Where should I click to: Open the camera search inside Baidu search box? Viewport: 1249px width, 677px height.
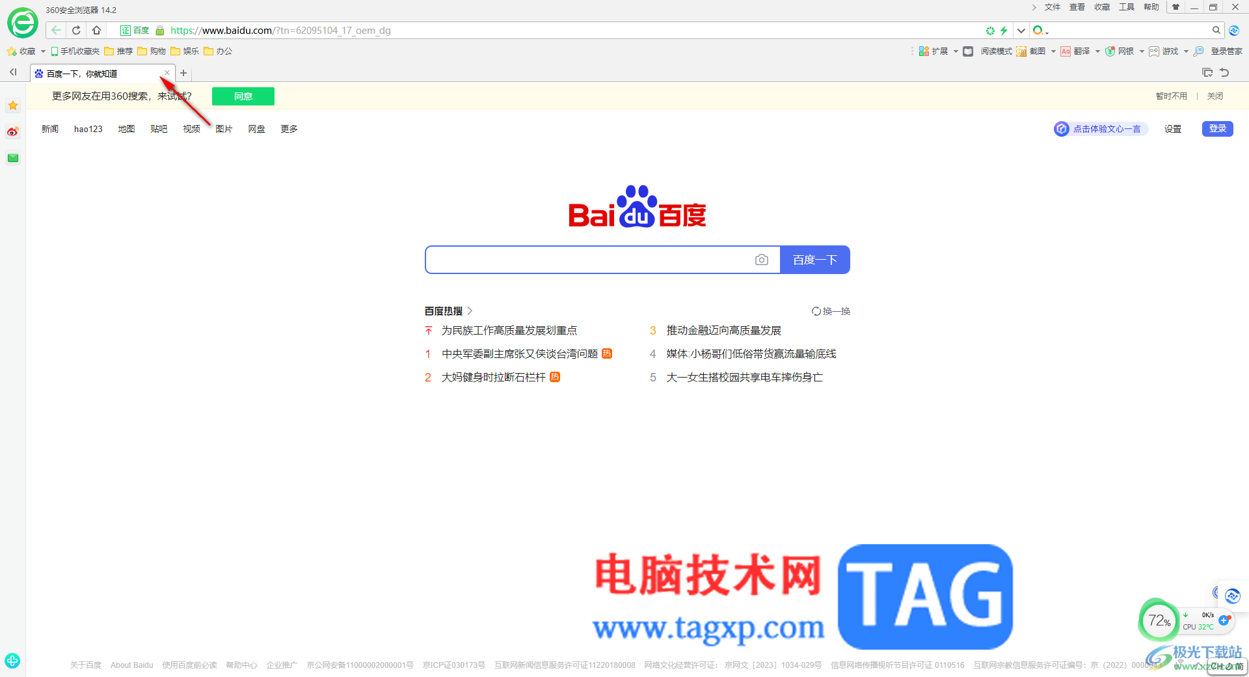click(x=762, y=259)
